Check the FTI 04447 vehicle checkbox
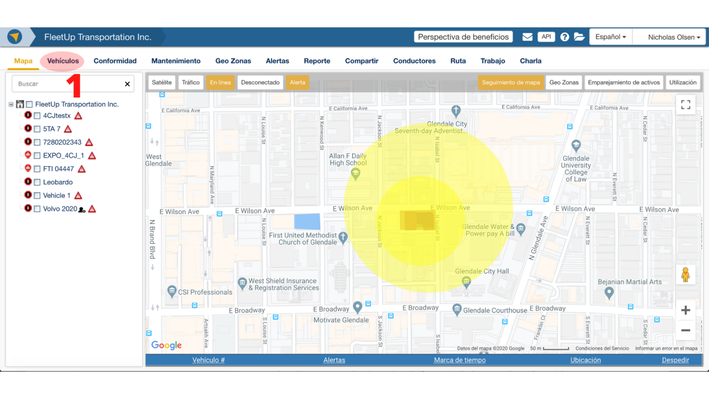The width and height of the screenshot is (709, 399). pyautogui.click(x=37, y=169)
